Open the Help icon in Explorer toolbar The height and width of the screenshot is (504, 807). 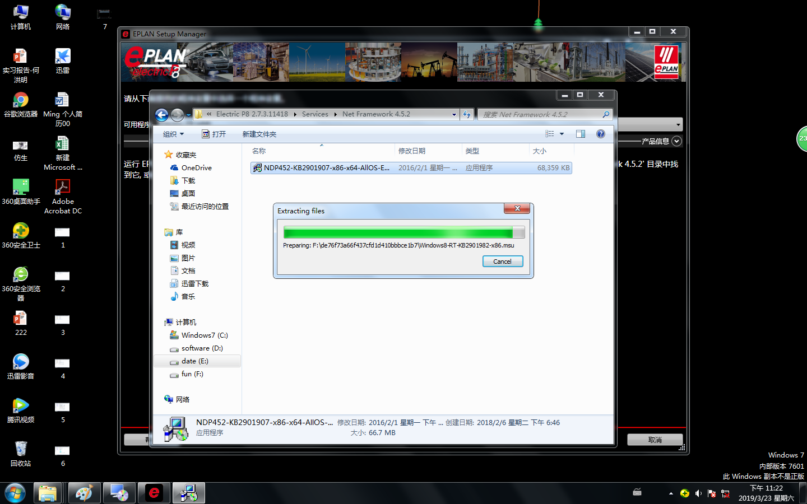(x=601, y=134)
